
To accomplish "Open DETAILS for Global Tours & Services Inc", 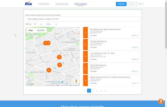I will click(x=135, y=83).
